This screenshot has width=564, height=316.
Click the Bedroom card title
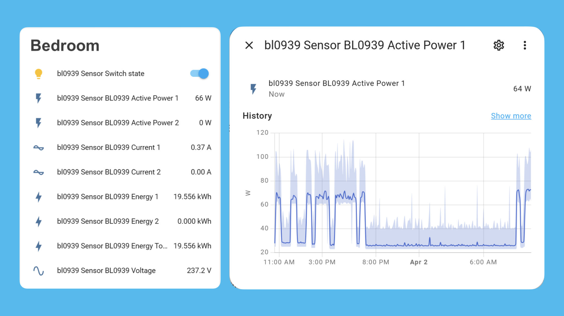(x=65, y=45)
